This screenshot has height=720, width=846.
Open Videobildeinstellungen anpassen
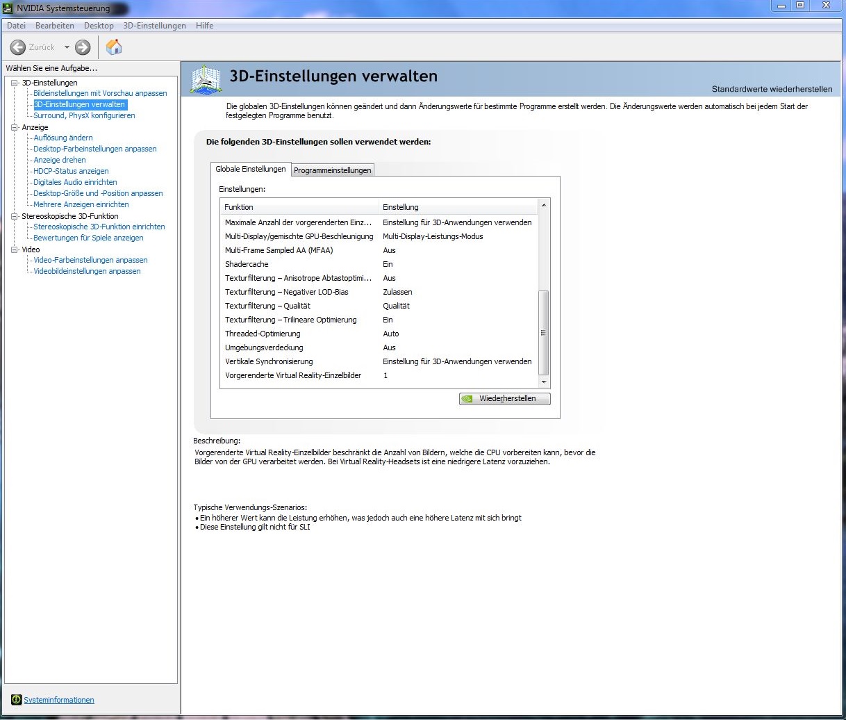[87, 271]
